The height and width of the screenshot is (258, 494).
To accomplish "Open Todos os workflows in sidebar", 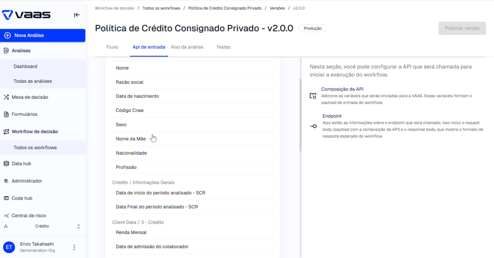I will [35, 147].
